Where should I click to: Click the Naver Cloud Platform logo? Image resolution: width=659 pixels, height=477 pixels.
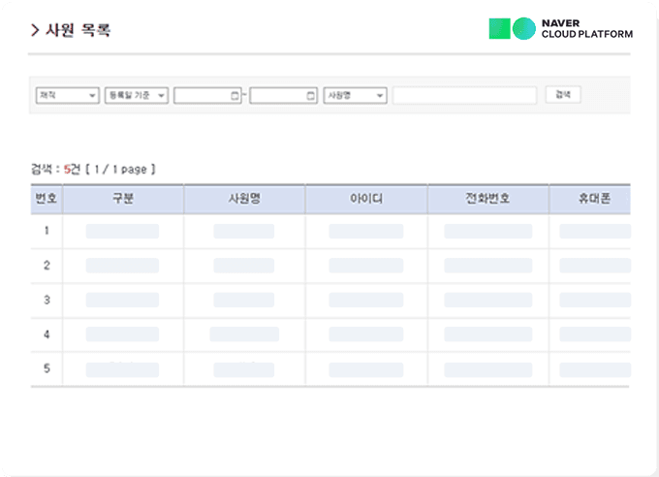tap(560, 29)
